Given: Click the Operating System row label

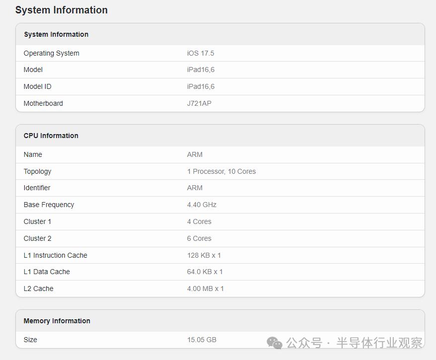Looking at the screenshot, I should [x=52, y=53].
